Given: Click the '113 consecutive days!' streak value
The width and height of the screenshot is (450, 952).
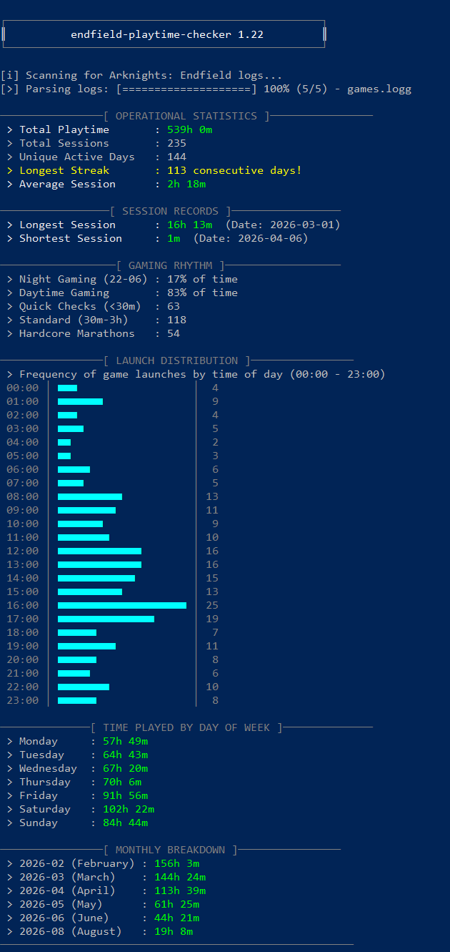Looking at the screenshot, I should [x=234, y=170].
